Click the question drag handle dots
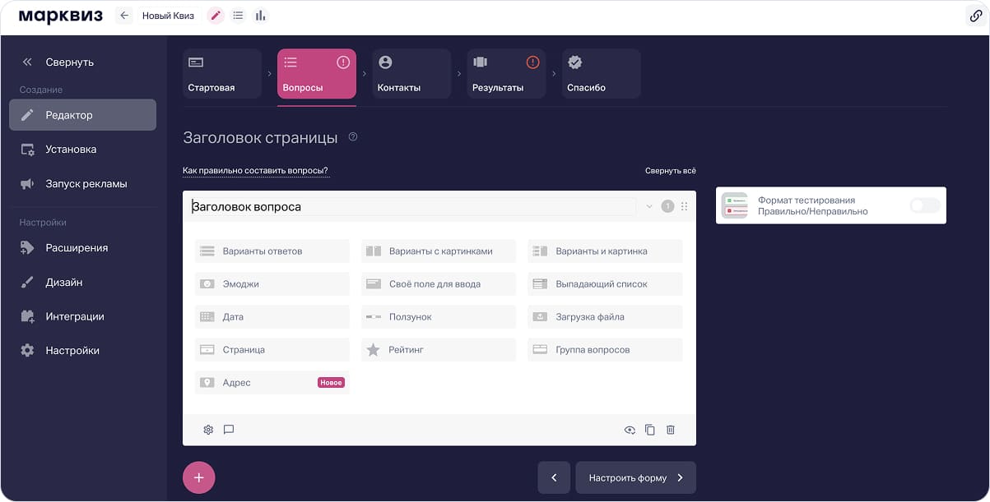The image size is (990, 502). [x=684, y=207]
